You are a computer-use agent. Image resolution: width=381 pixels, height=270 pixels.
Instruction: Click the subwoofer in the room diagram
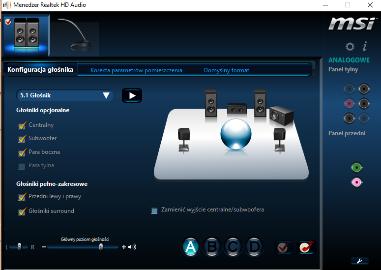click(x=282, y=116)
